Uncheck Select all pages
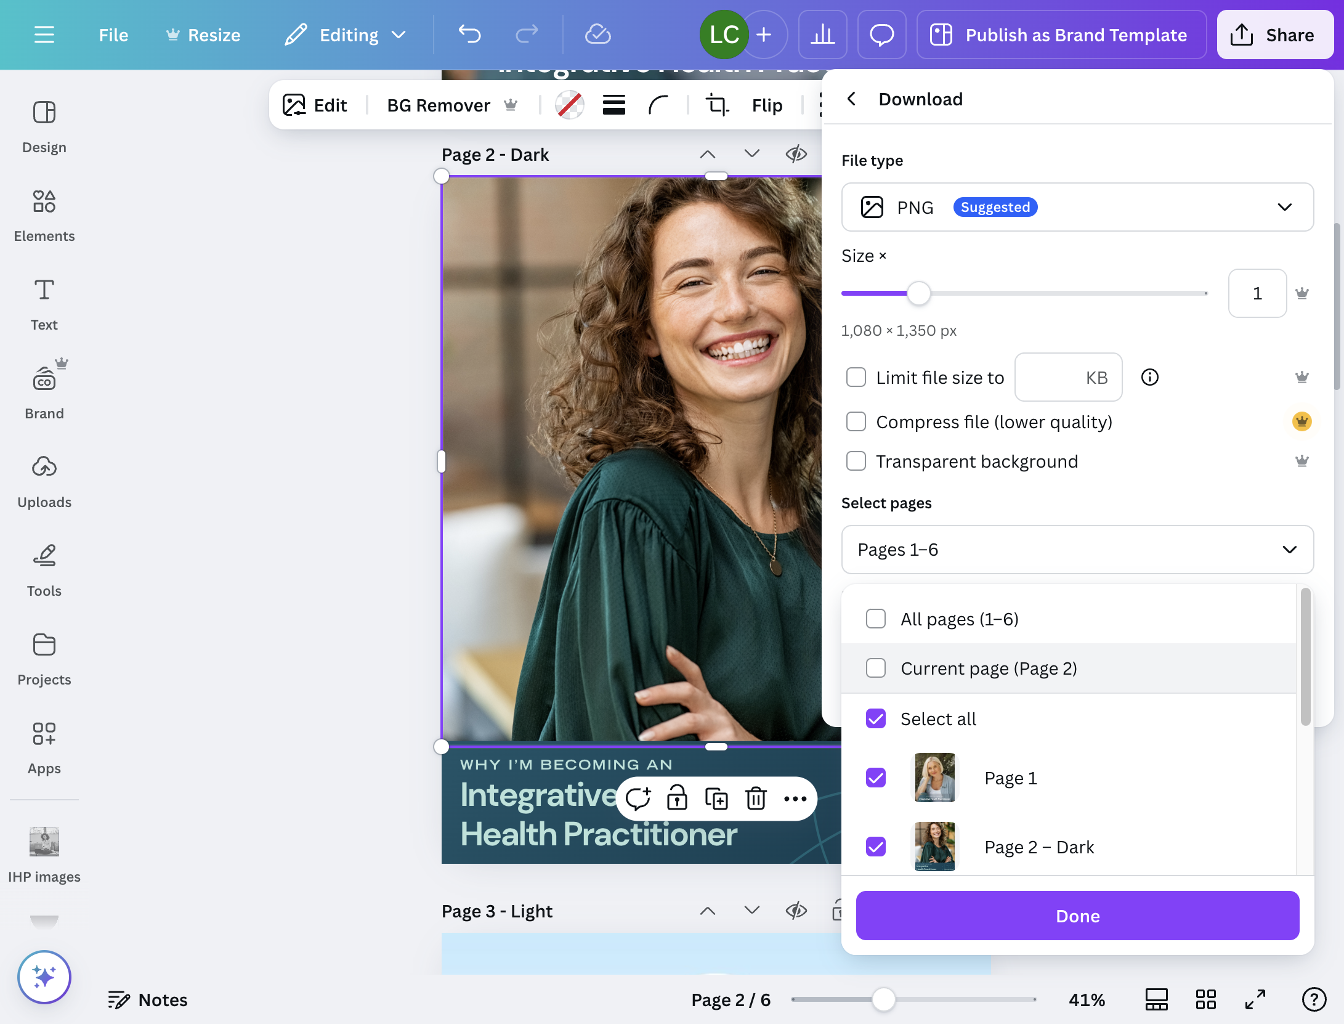The width and height of the screenshot is (1344, 1024). [876, 718]
